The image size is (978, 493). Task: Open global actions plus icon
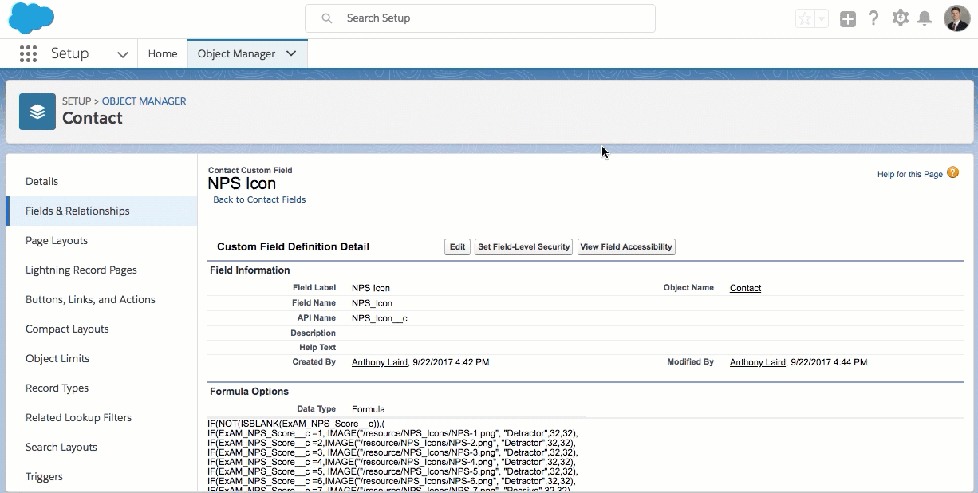pos(848,18)
